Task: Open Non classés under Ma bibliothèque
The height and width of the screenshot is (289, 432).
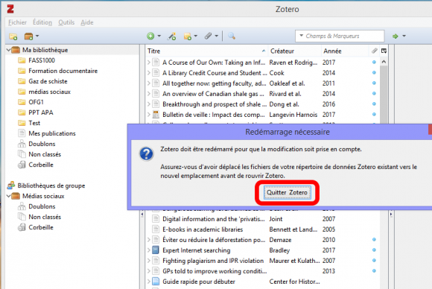Action: pos(45,154)
